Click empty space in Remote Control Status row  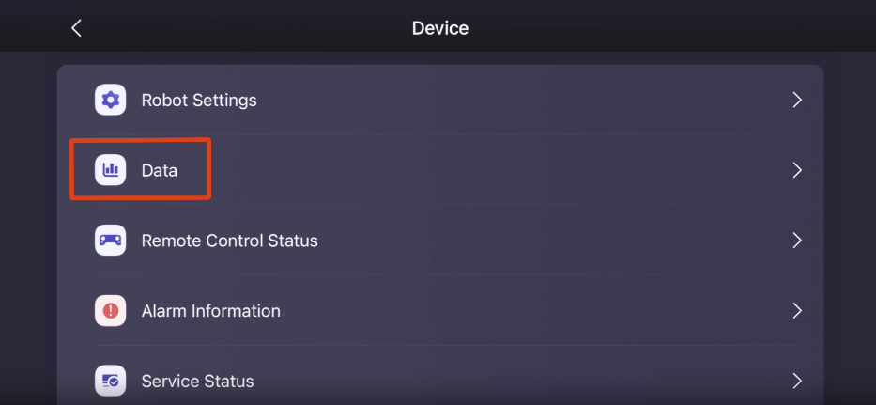(553, 241)
